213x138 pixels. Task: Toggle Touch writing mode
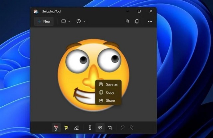coord(100,127)
